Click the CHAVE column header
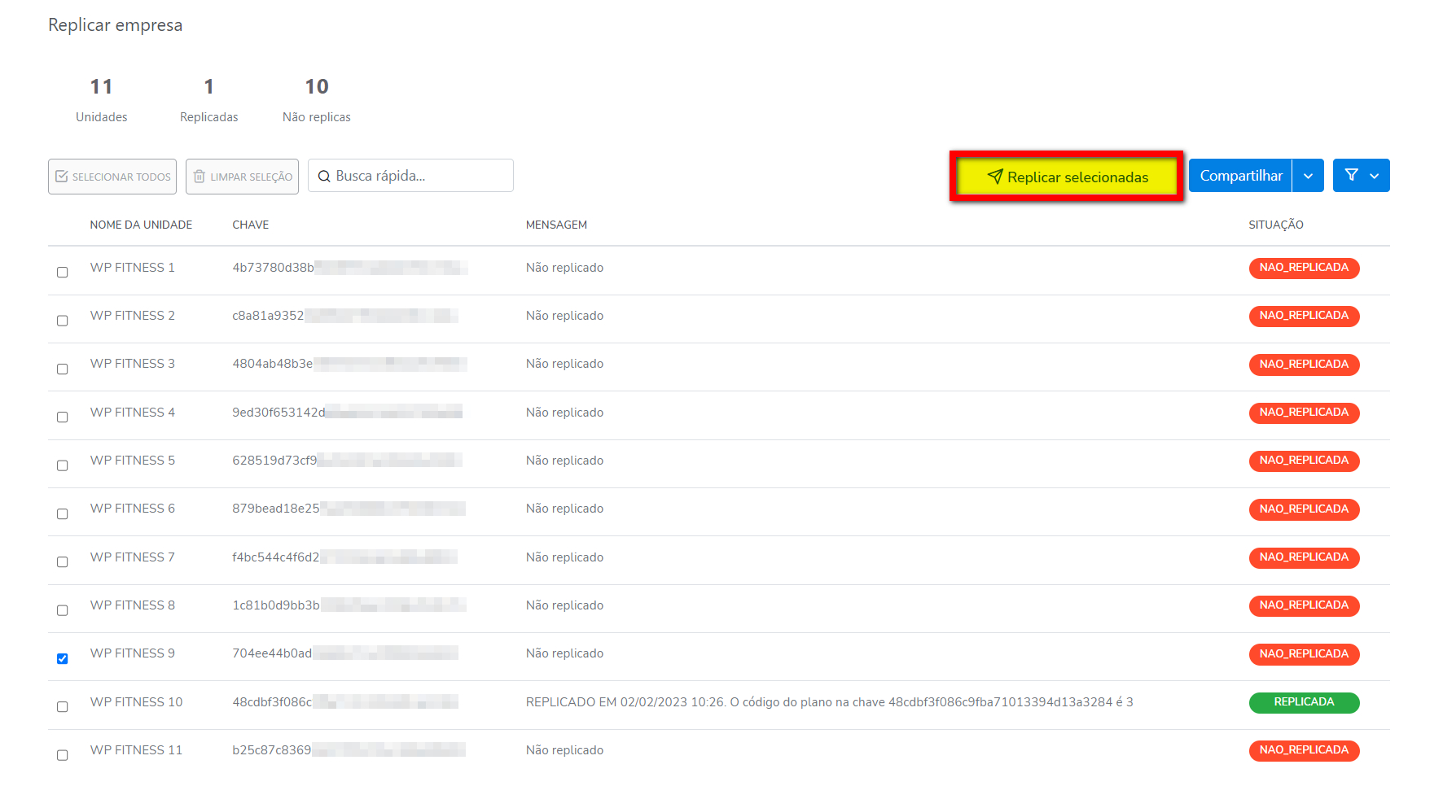 250,225
